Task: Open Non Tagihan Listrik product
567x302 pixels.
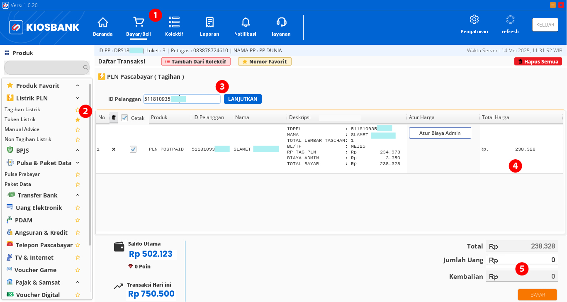Action: [x=28, y=139]
